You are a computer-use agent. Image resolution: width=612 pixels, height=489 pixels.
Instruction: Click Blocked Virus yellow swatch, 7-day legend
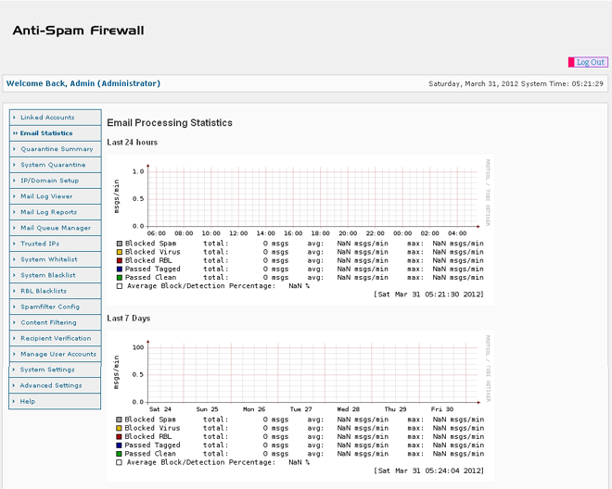(x=119, y=429)
